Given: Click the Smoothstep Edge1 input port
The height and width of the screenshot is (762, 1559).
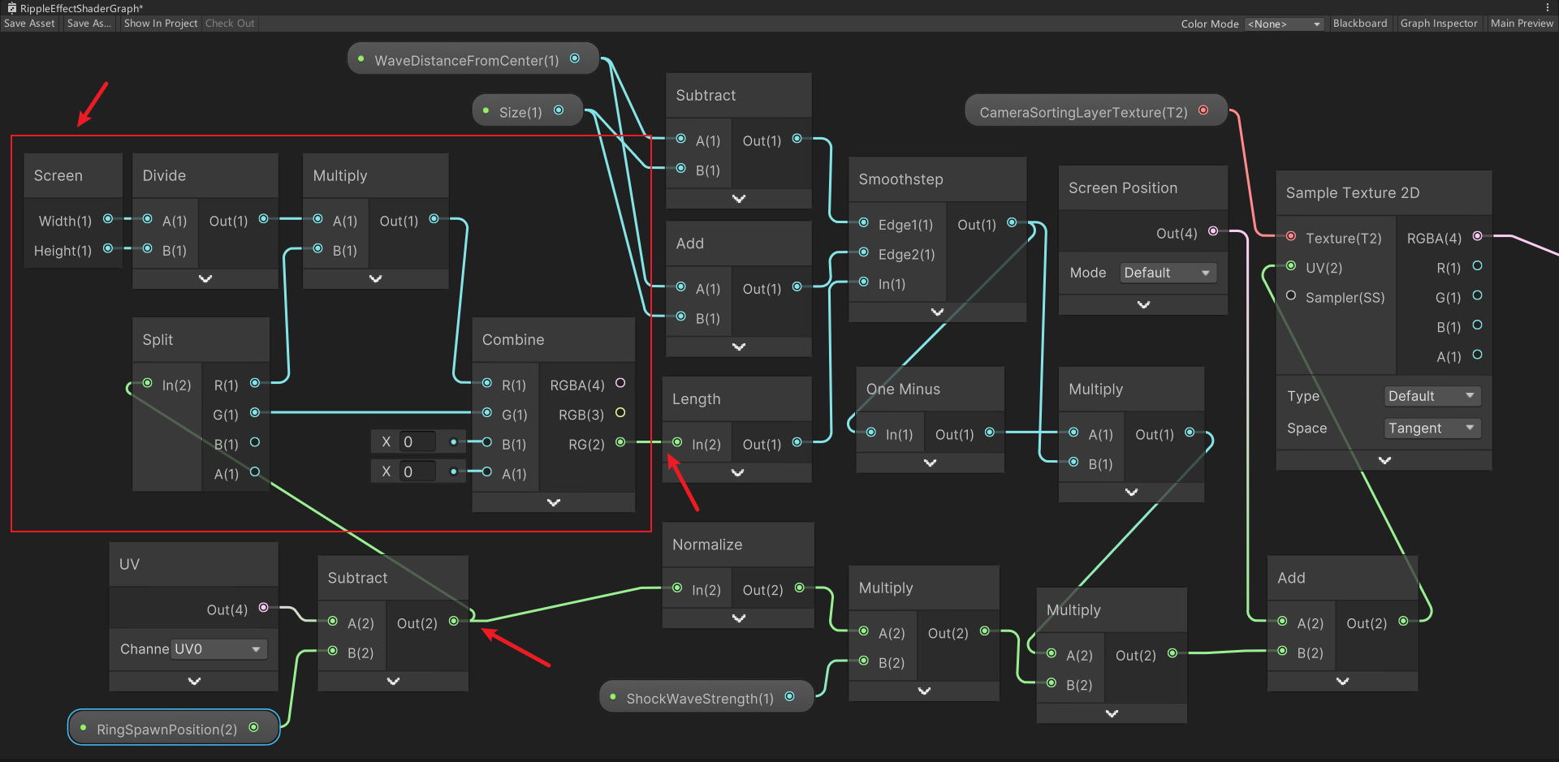Looking at the screenshot, I should point(864,222).
